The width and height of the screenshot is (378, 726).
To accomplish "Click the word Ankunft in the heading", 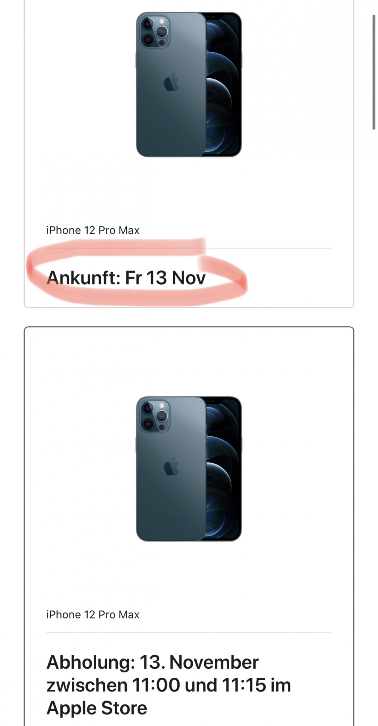I will 83,278.
